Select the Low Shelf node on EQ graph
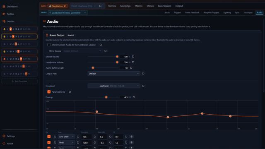This screenshot has height=149, width=265. point(96,112)
